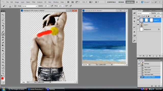The image size is (163, 91).
Task: Switch to the Channels tab
Action: point(146,11)
